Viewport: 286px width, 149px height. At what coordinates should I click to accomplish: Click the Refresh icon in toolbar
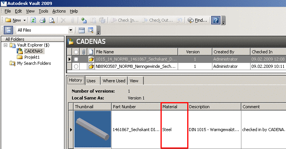click(x=33, y=20)
